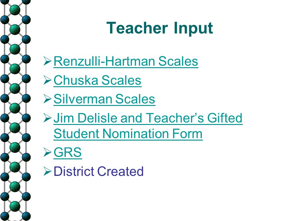Click the word Input in the title
Viewport: 295px width, 221px height.
tap(193, 28)
